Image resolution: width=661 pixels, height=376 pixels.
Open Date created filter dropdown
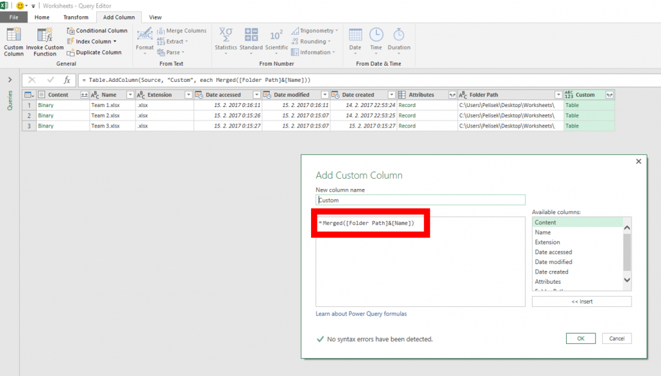click(391, 95)
